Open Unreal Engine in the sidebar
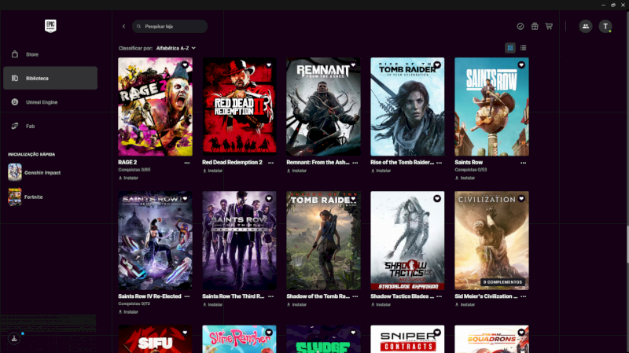The image size is (629, 353). pos(50,102)
